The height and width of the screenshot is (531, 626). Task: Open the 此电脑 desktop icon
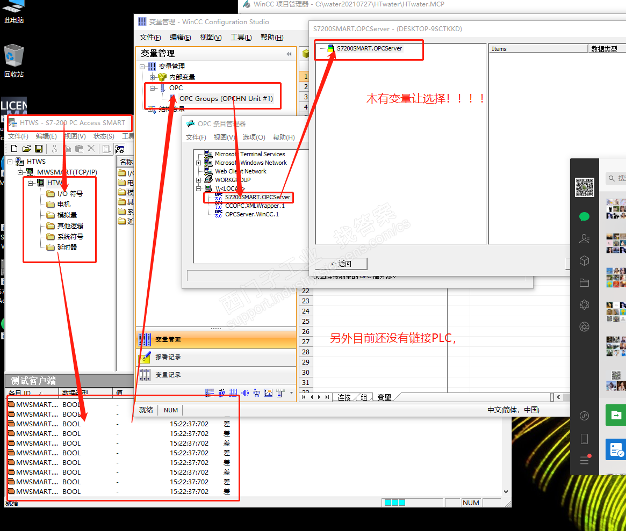click(x=14, y=12)
